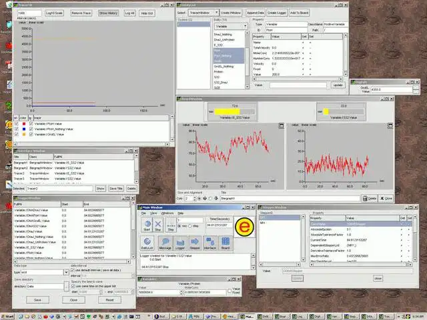This screenshot has width=427, height=320.
Task: Click Reset button in Logger window
Action: pyautogui.click(x=109, y=300)
